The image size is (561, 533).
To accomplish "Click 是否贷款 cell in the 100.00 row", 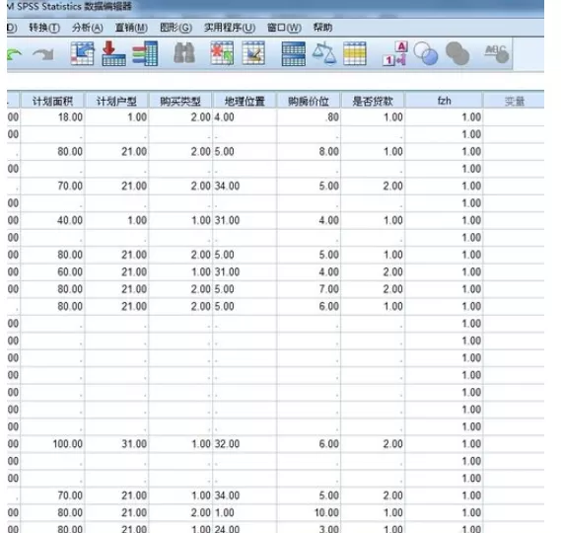I will (373, 444).
